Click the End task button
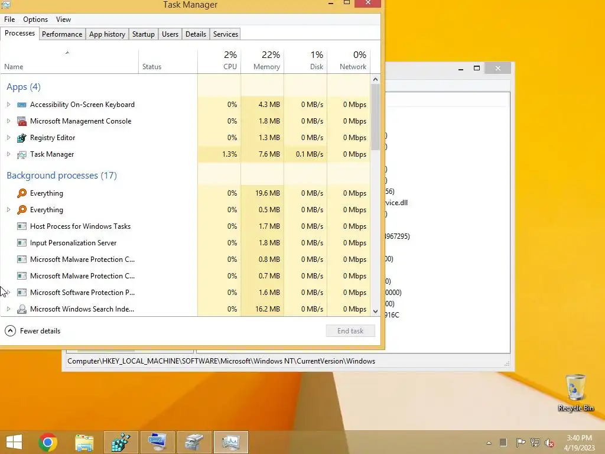Image resolution: width=605 pixels, height=454 pixels. tap(350, 331)
